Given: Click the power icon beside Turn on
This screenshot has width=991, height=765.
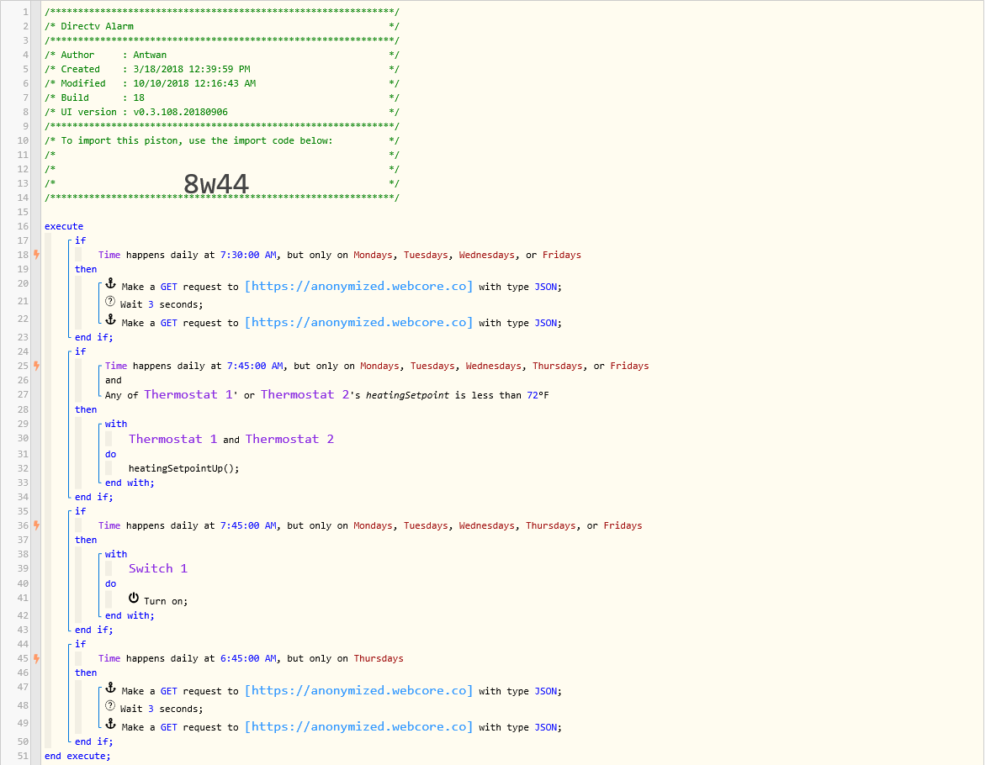Looking at the screenshot, I should pos(134,598).
